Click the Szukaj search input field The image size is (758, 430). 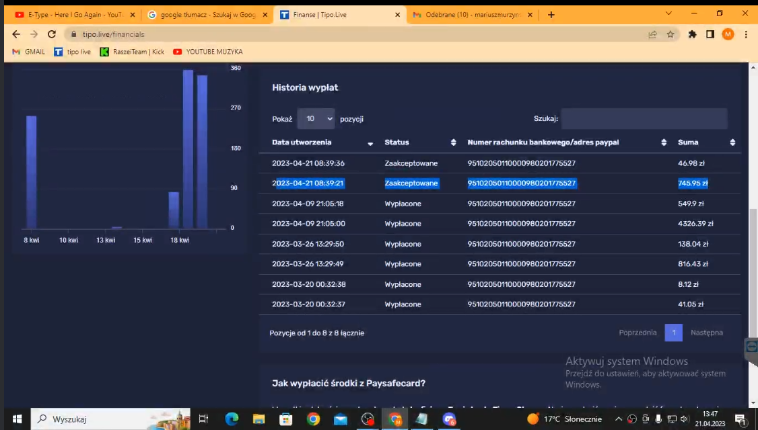click(644, 119)
